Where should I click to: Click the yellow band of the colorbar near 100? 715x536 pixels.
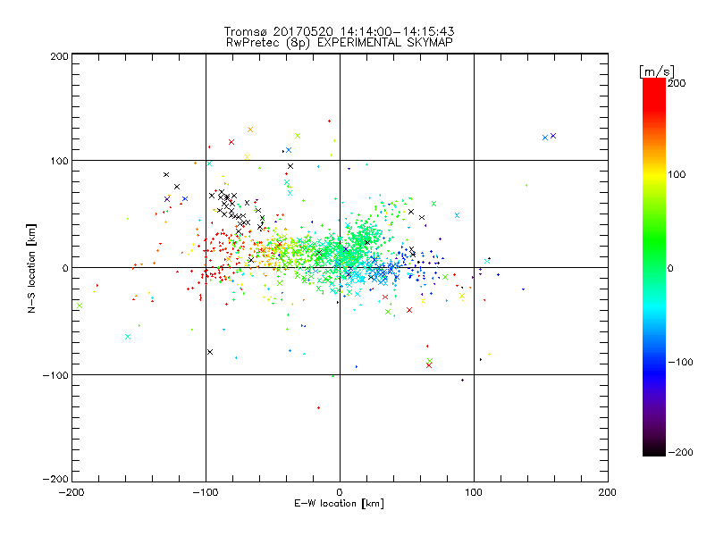pos(654,174)
